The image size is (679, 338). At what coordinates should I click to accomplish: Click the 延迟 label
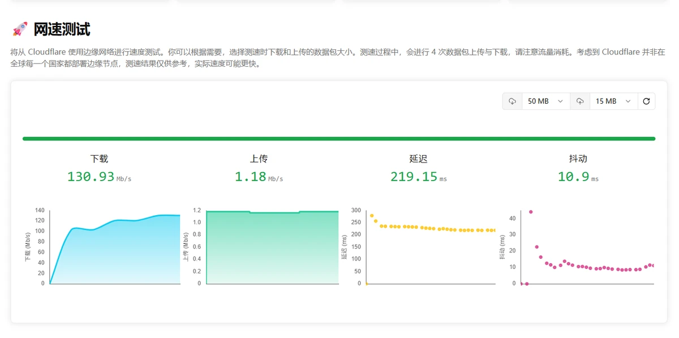pyautogui.click(x=419, y=159)
